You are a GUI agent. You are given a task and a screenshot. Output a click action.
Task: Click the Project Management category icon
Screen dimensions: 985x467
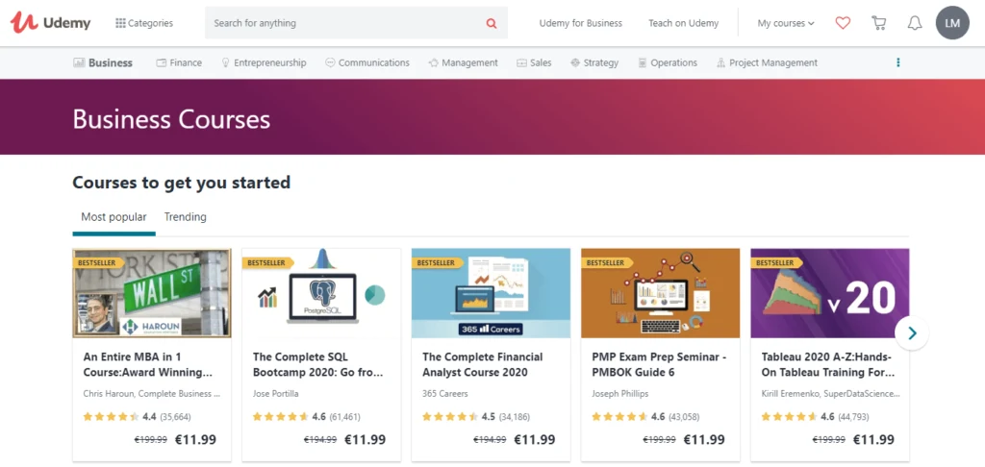[x=720, y=62]
